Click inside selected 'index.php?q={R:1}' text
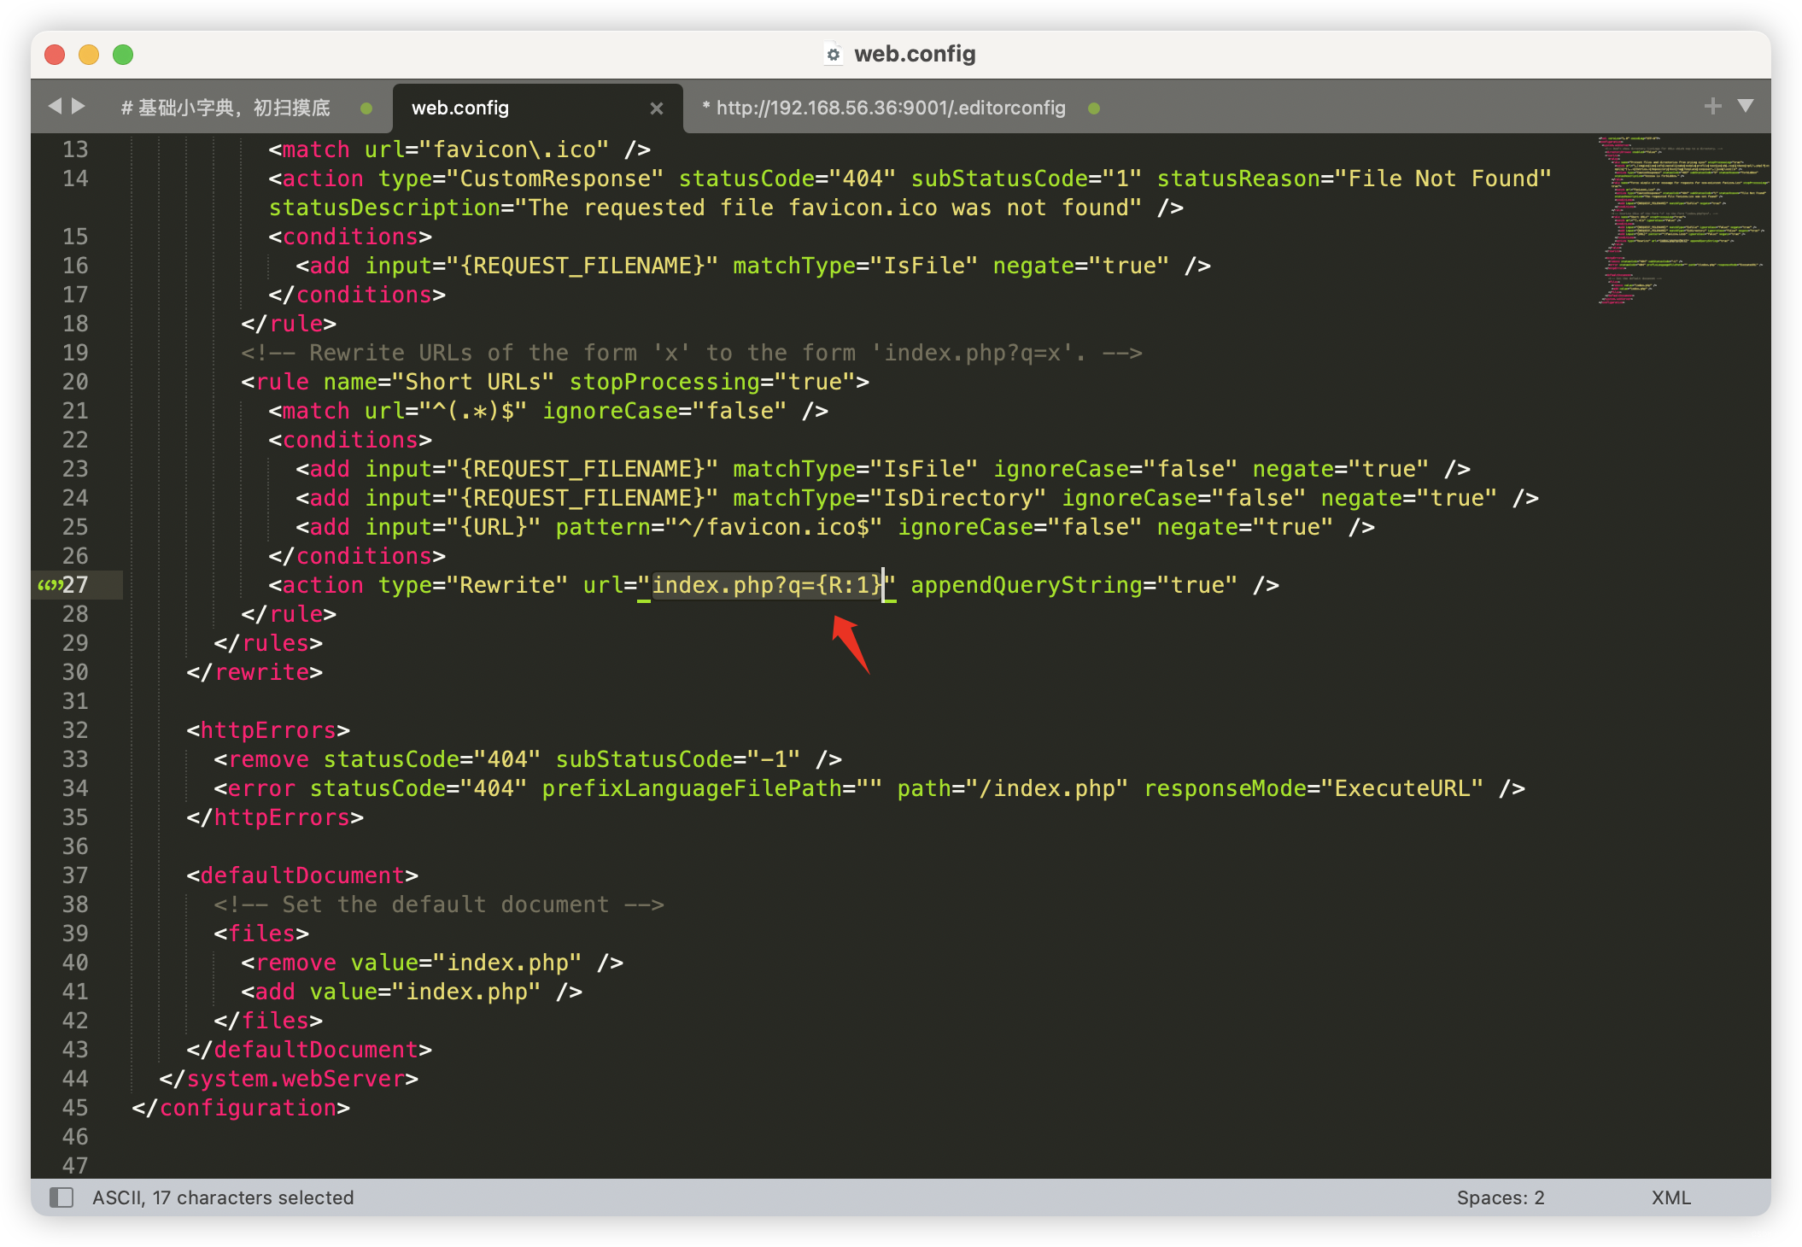 (x=767, y=585)
